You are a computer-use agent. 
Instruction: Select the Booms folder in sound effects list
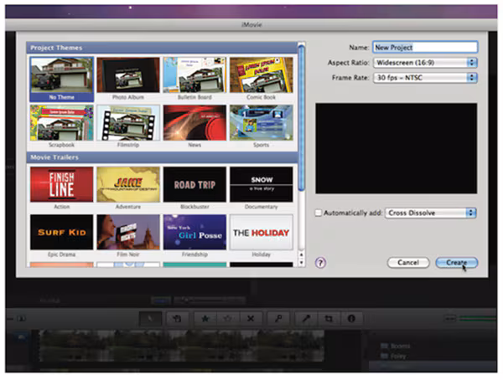tap(395, 346)
